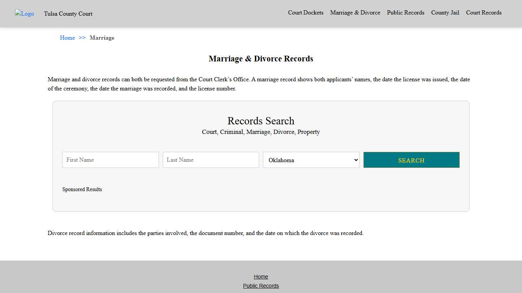Screen dimensions: 522x293
Task: Click Tulsa County Court site title
Action: coord(68,14)
